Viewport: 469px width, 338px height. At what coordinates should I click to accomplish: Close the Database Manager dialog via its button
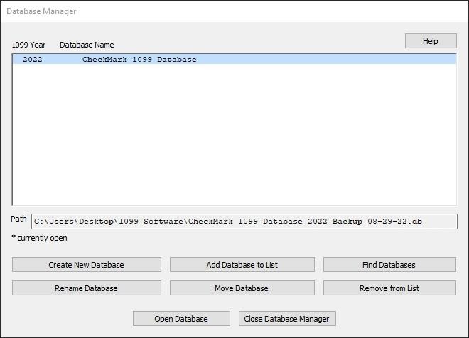286,319
